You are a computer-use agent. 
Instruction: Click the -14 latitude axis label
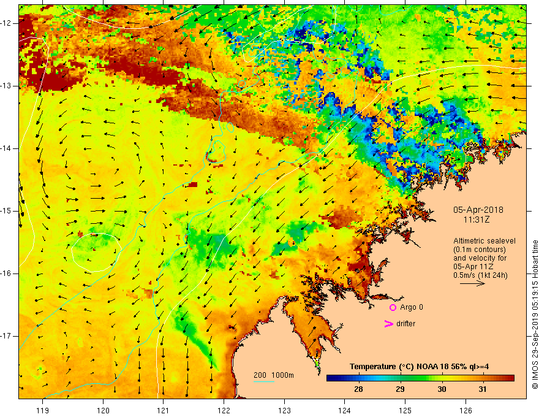pos(7,148)
